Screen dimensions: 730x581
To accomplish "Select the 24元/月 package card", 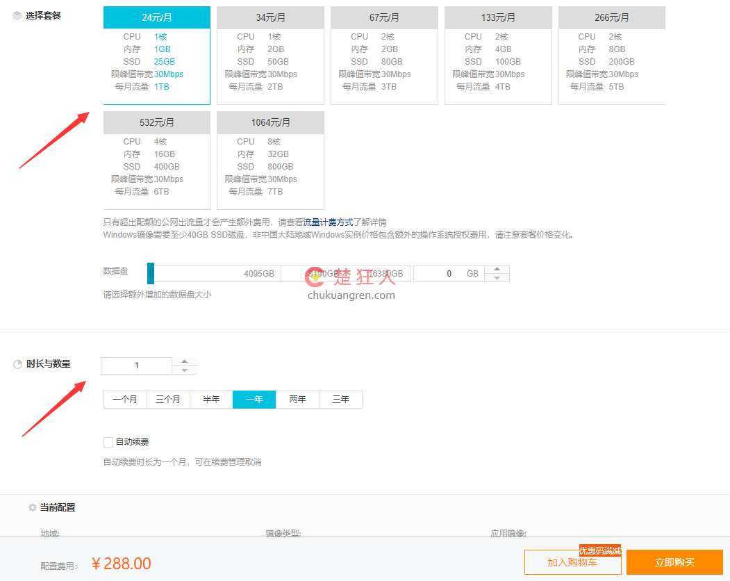I will 156,56.
